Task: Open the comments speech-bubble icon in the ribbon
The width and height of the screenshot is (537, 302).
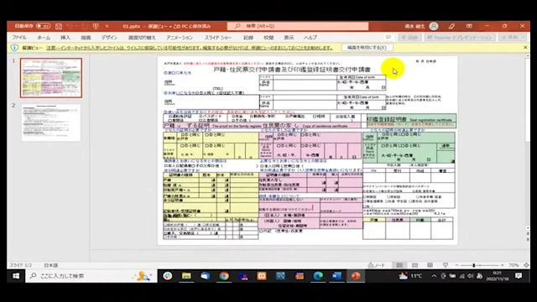Action: (388, 37)
